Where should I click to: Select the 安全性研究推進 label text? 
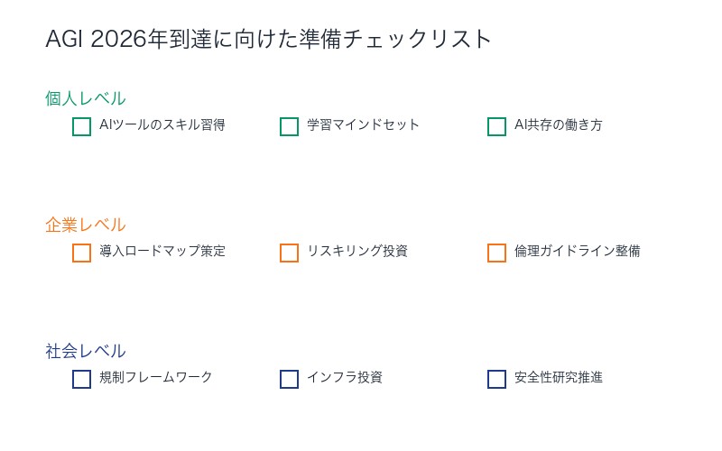tap(558, 378)
